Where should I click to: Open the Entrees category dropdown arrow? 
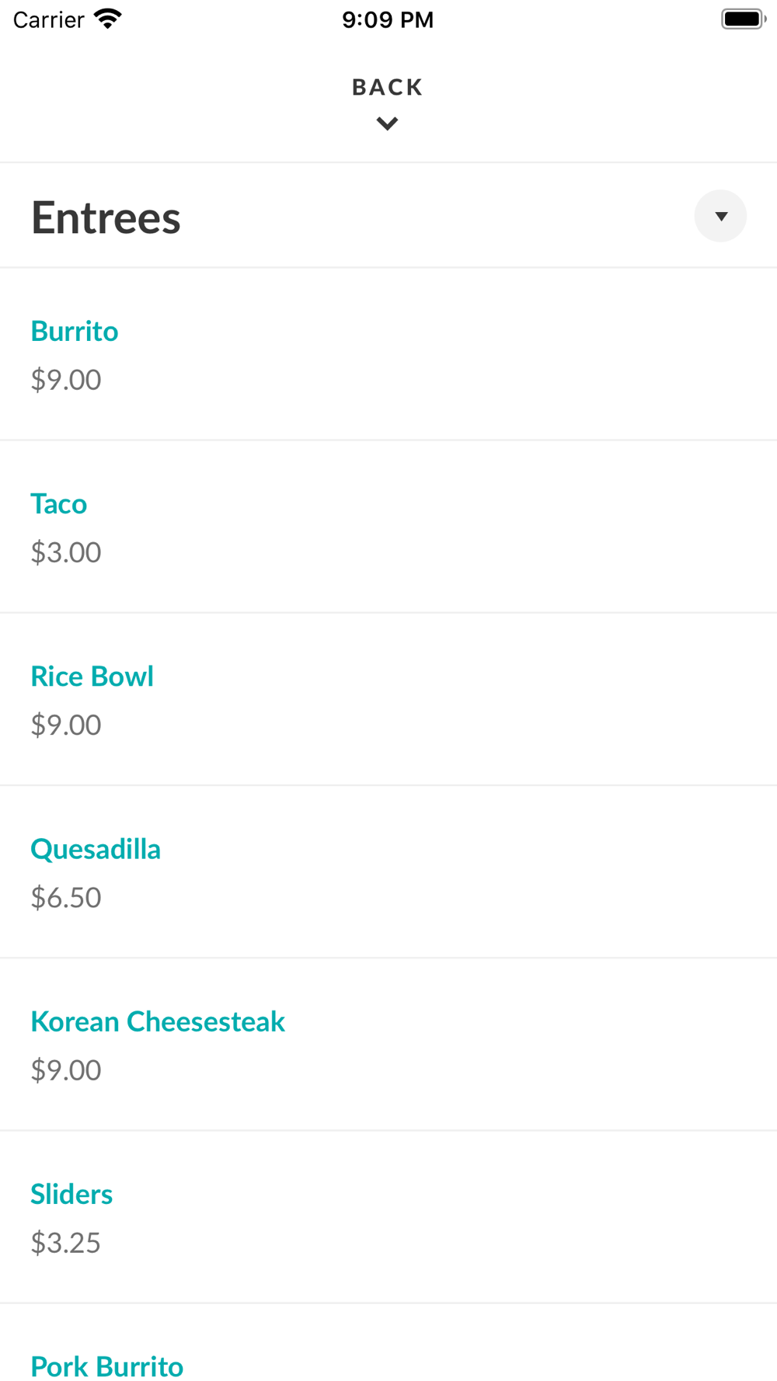pyautogui.click(x=720, y=216)
